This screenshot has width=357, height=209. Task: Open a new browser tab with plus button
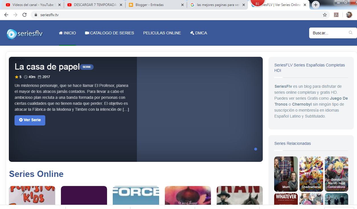tap(315, 5)
